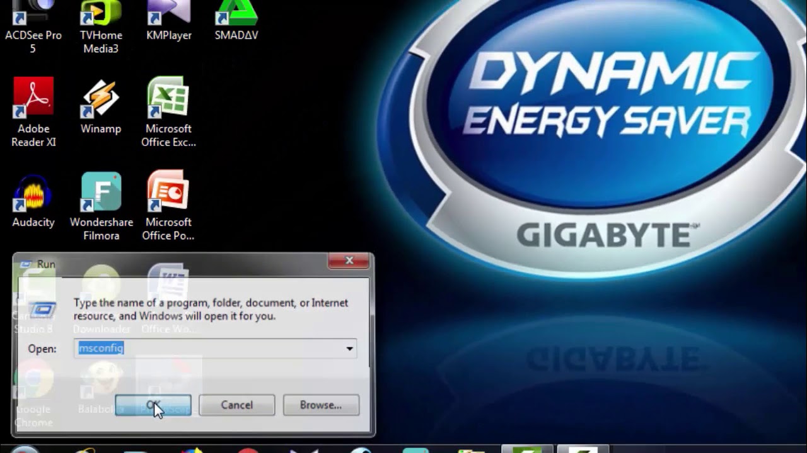Select the KMPlayer desktop icon
The width and height of the screenshot is (807, 453).
point(168,21)
